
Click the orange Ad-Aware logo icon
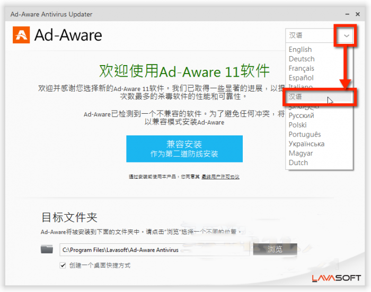click(x=21, y=35)
